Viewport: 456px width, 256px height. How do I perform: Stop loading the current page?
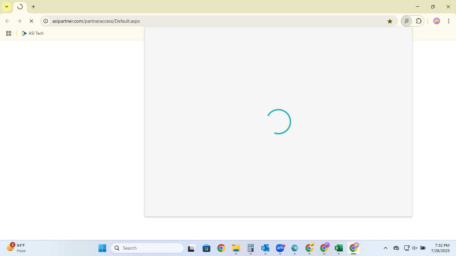pos(31,21)
